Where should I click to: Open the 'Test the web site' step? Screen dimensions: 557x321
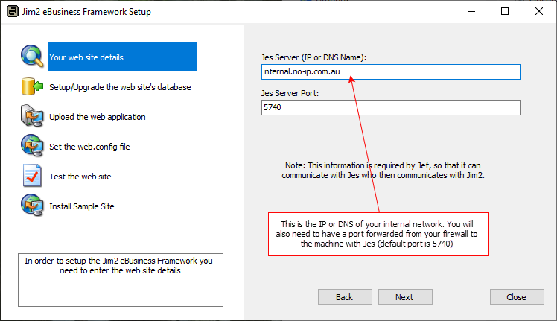[80, 177]
